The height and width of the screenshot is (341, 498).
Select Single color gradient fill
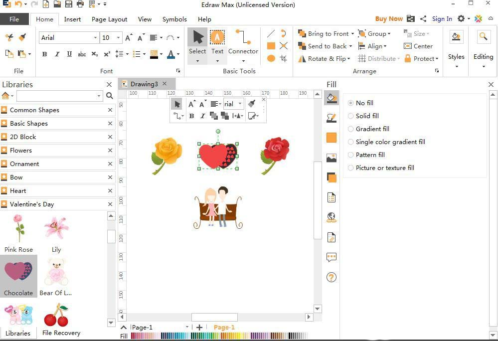[x=386, y=142]
